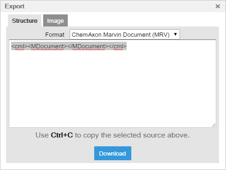Click the Export dialog title text
The width and height of the screenshot is (226, 170).
point(14,7)
